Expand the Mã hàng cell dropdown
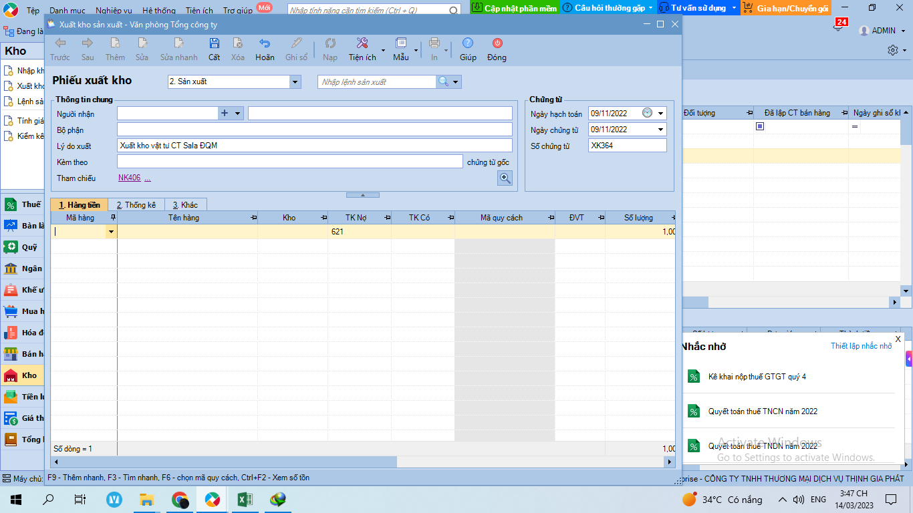This screenshot has height=513, width=913. [111, 232]
